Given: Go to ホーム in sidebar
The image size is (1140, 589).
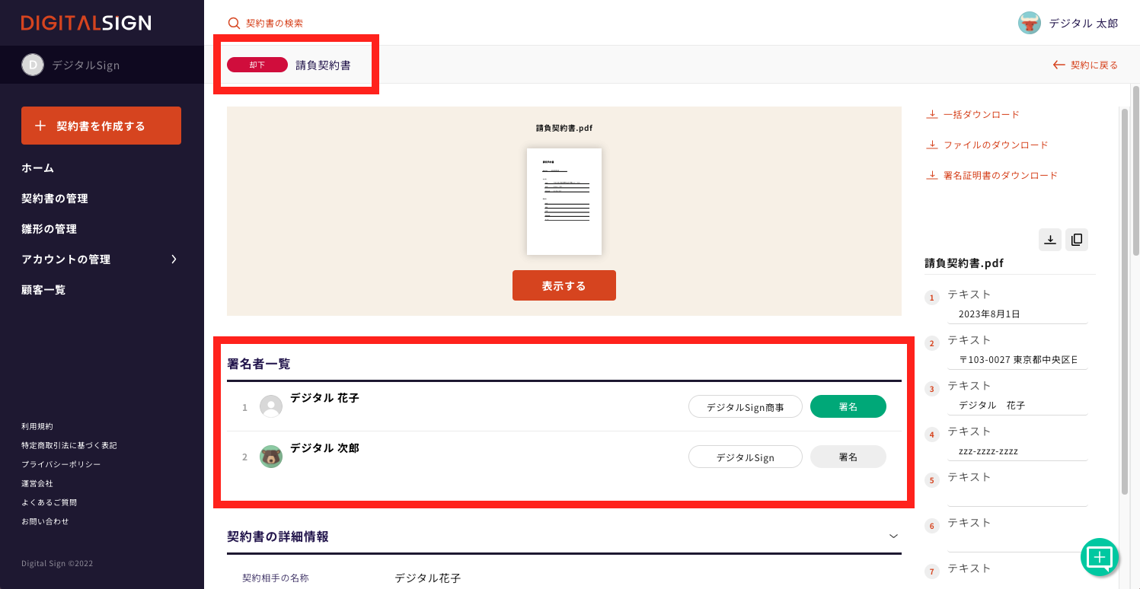Looking at the screenshot, I should point(38,168).
